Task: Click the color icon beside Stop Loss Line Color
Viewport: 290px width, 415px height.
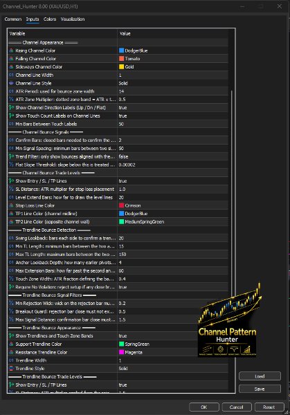Action: click(x=11, y=205)
